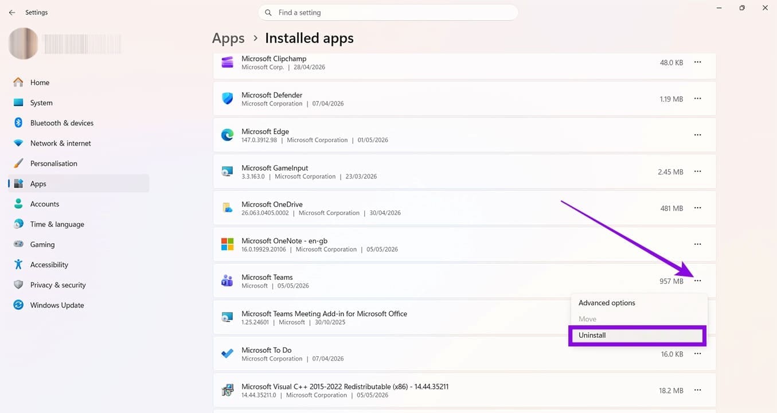Click the GameInput 2.45 MB size
The width and height of the screenshot is (777, 413).
click(670, 172)
